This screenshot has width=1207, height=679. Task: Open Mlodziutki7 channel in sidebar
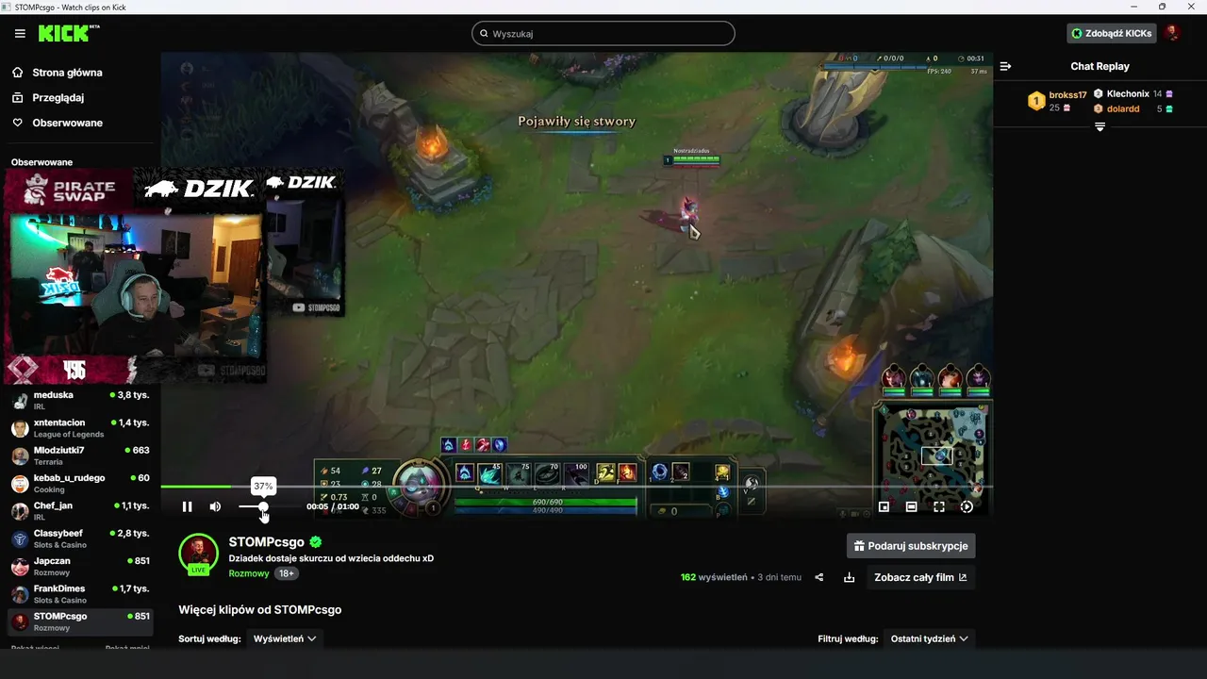pos(80,455)
